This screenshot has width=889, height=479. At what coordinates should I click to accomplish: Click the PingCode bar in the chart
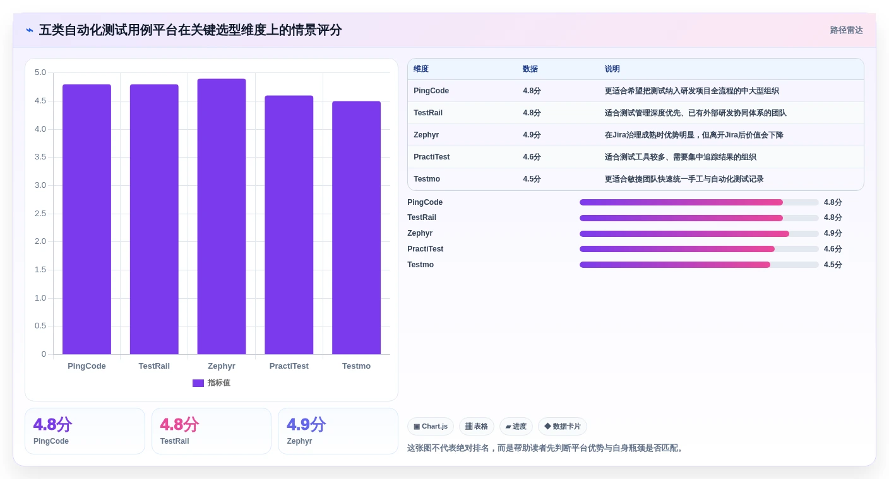87,219
